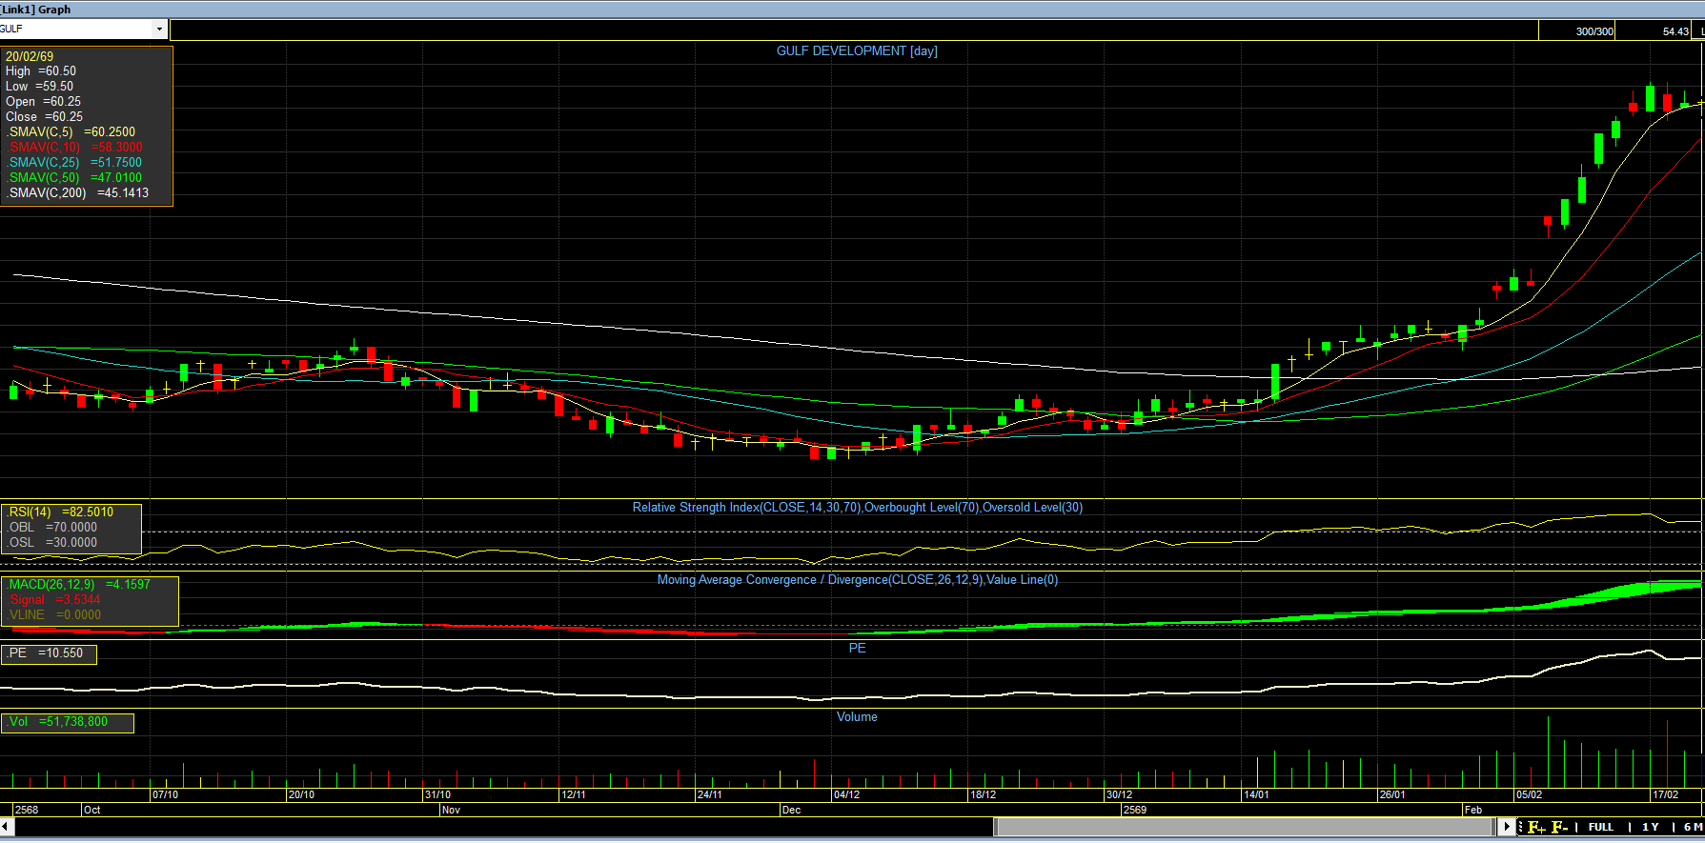
Task: Click the 300/300 counter field
Action: [x=1578, y=30]
